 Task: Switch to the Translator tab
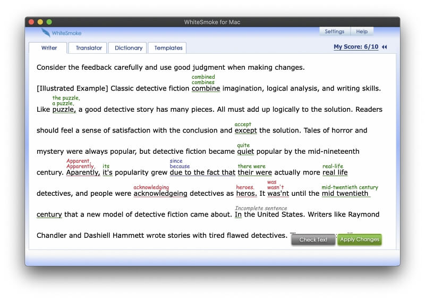pos(89,48)
